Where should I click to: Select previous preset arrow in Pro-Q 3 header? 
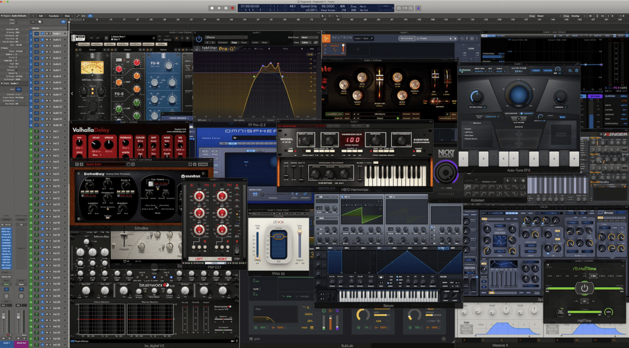(208, 42)
